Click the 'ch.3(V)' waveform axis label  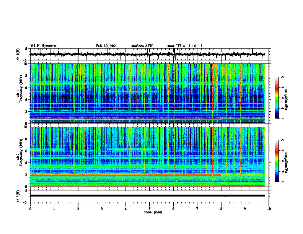tap(18, 196)
